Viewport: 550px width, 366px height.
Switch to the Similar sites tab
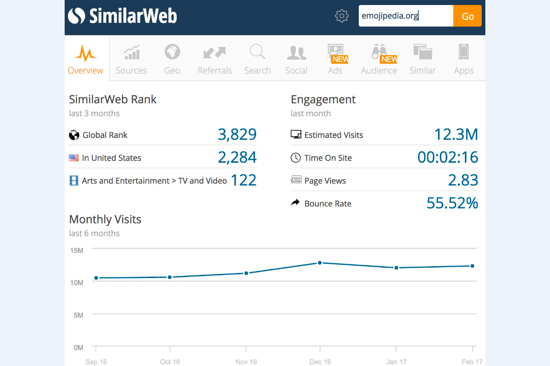[423, 59]
